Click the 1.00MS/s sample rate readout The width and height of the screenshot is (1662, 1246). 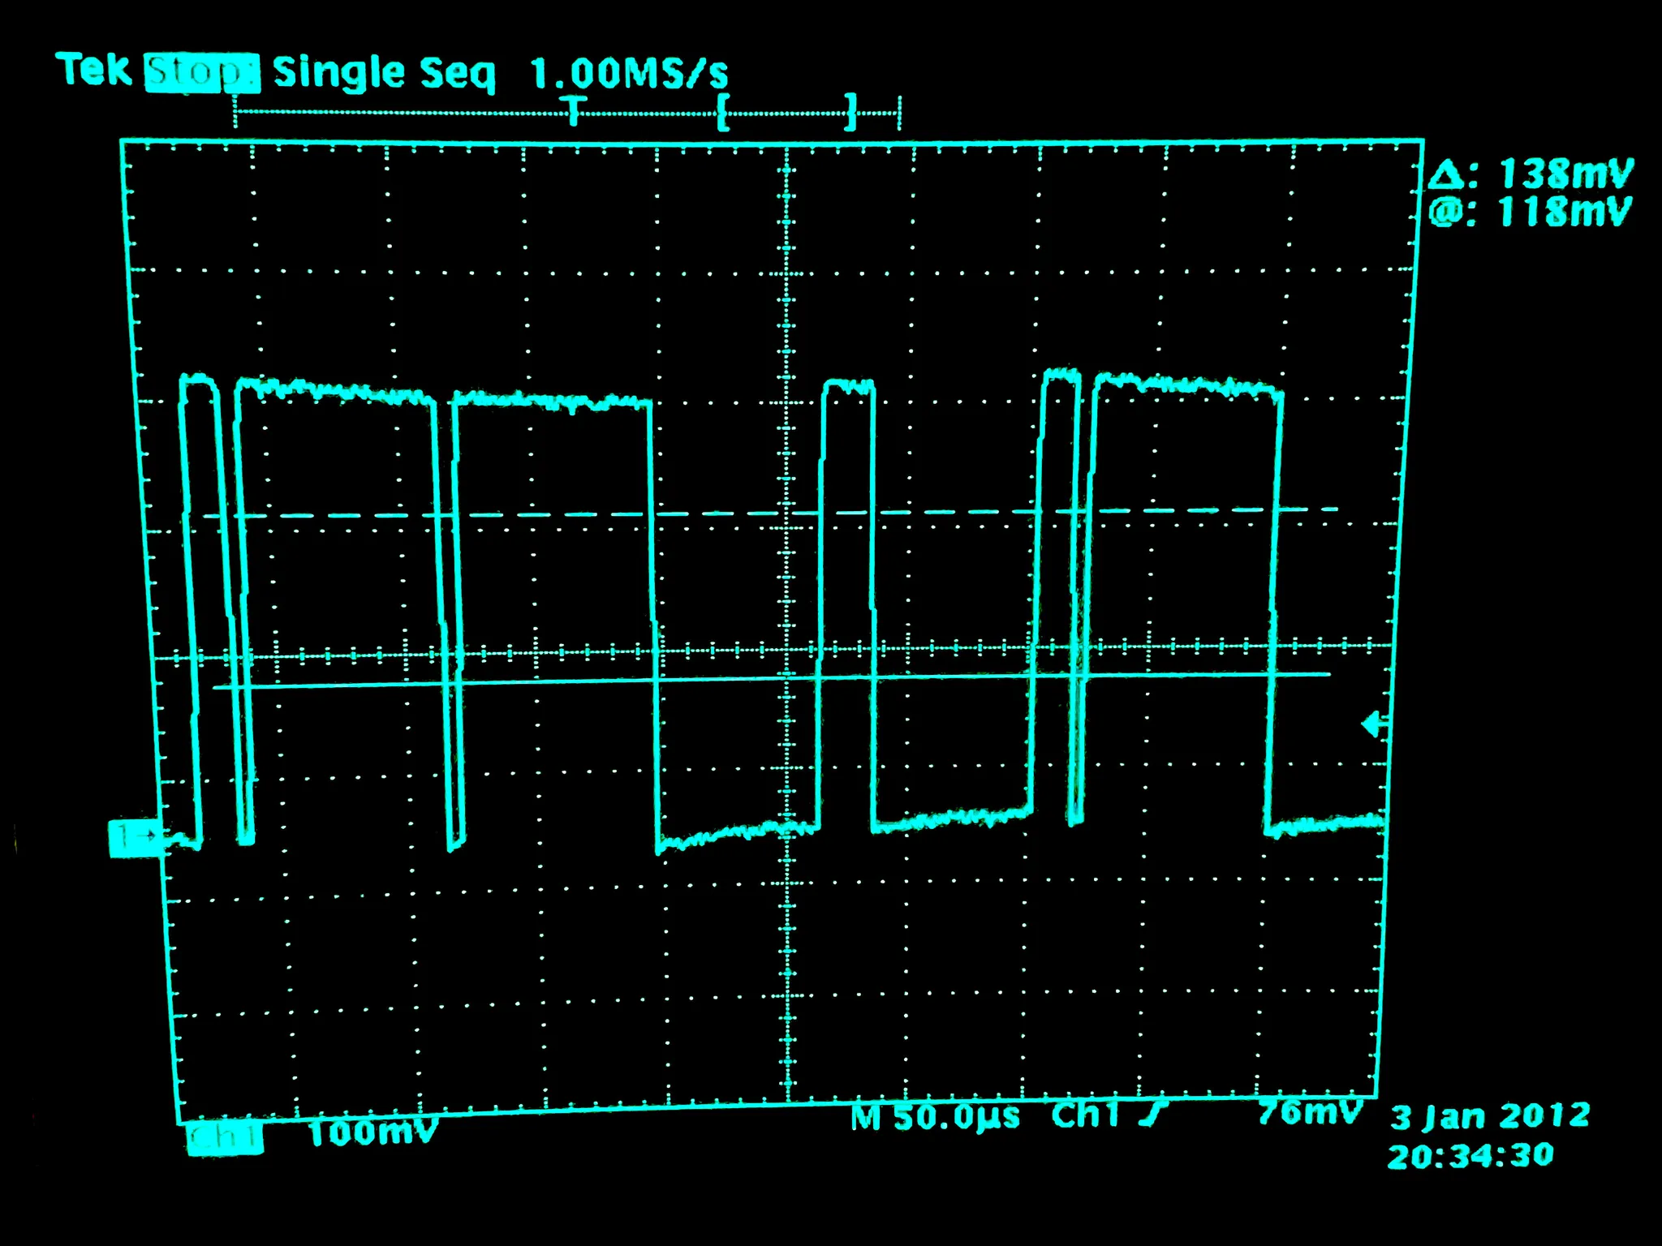pyautogui.click(x=630, y=74)
